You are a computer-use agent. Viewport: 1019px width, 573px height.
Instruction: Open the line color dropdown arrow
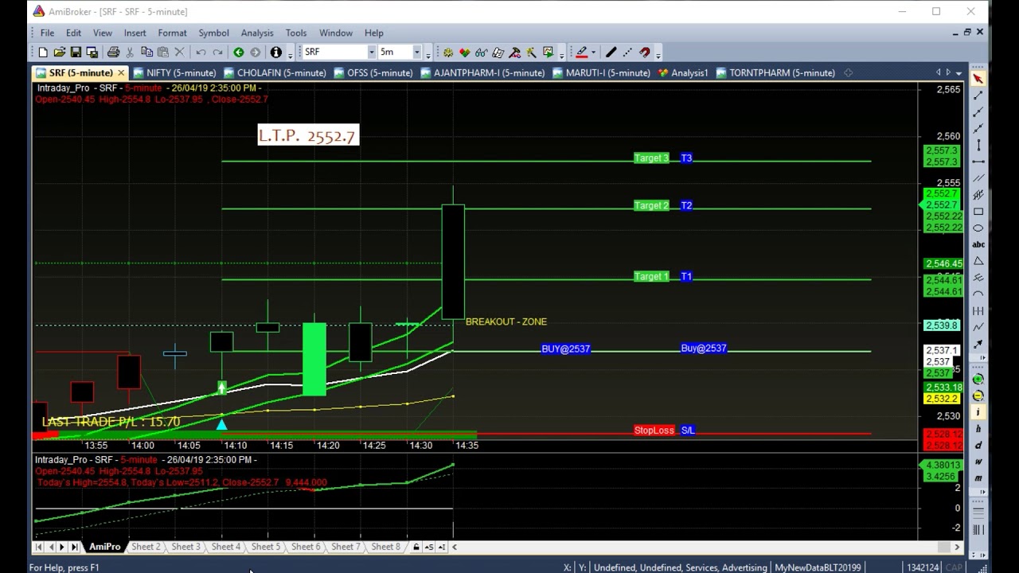[x=595, y=53]
